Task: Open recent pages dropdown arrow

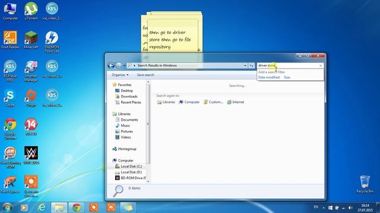Action: (125, 66)
